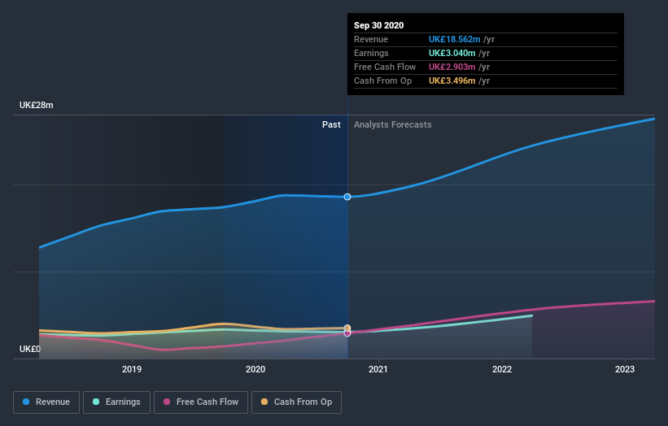Viewport: 668px width, 426px height.
Task: Click the Earnings row label in tooltip
Action: click(371, 53)
